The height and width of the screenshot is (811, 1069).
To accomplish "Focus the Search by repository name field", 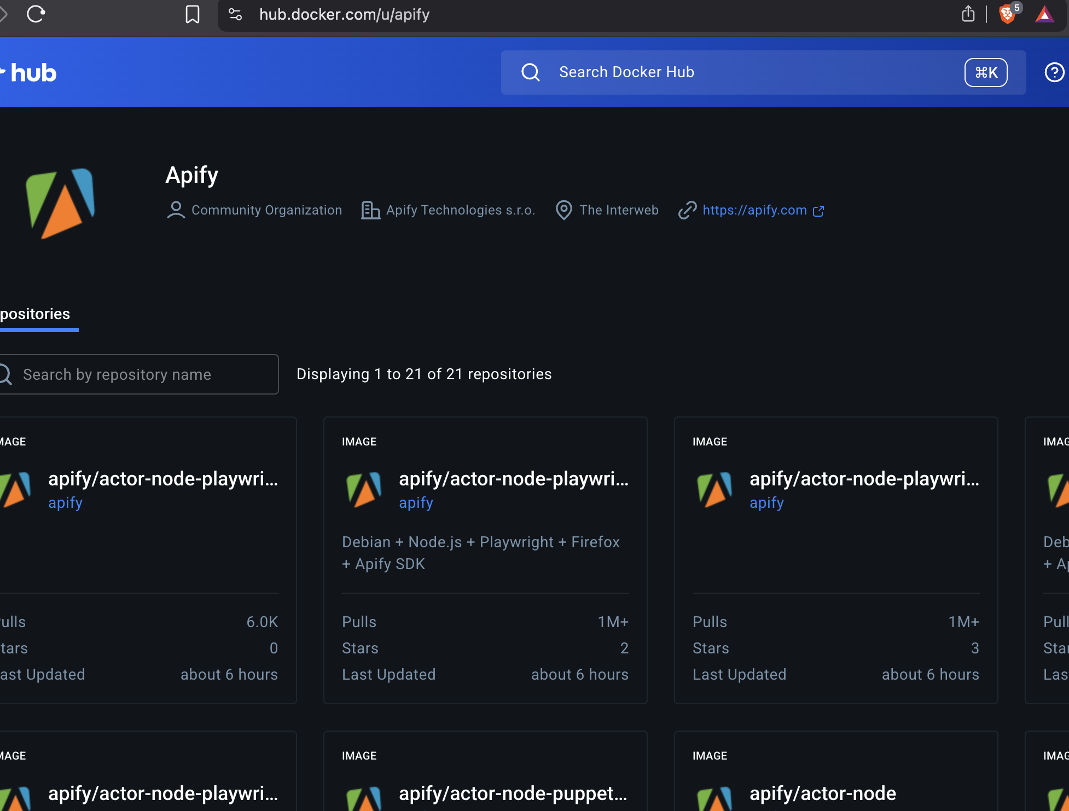I will click(x=139, y=374).
